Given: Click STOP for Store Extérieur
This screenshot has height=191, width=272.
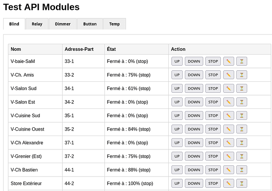Looking at the screenshot, I should click(x=213, y=184).
